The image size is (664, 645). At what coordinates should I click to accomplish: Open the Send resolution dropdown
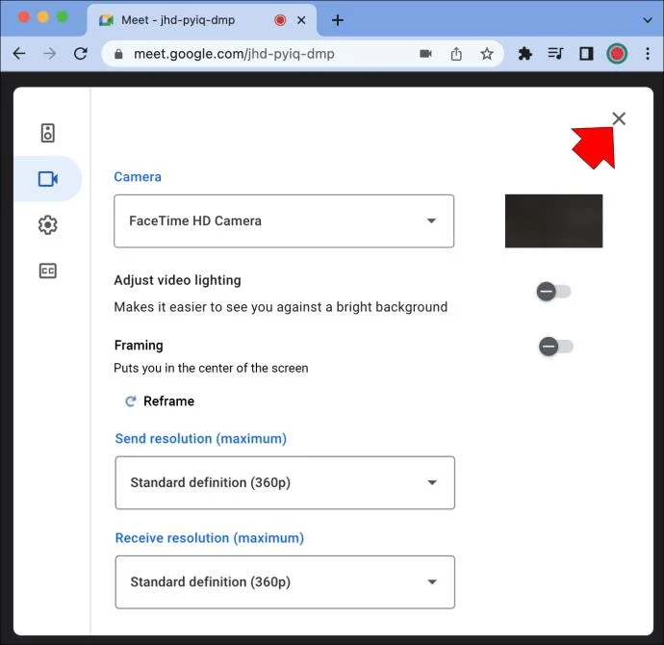285,482
